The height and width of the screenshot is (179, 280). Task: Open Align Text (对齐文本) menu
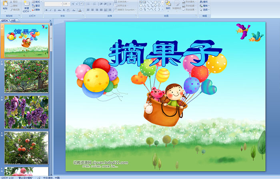[x=122, y=6]
